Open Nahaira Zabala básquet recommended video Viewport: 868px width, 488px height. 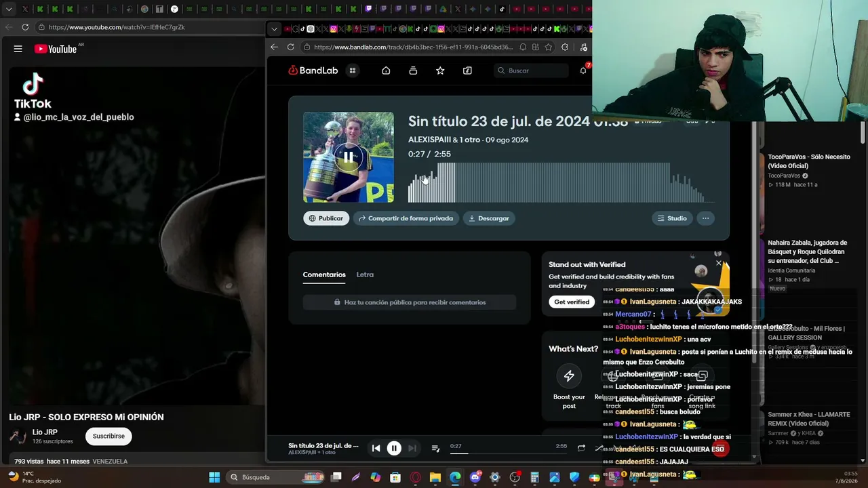click(x=808, y=251)
